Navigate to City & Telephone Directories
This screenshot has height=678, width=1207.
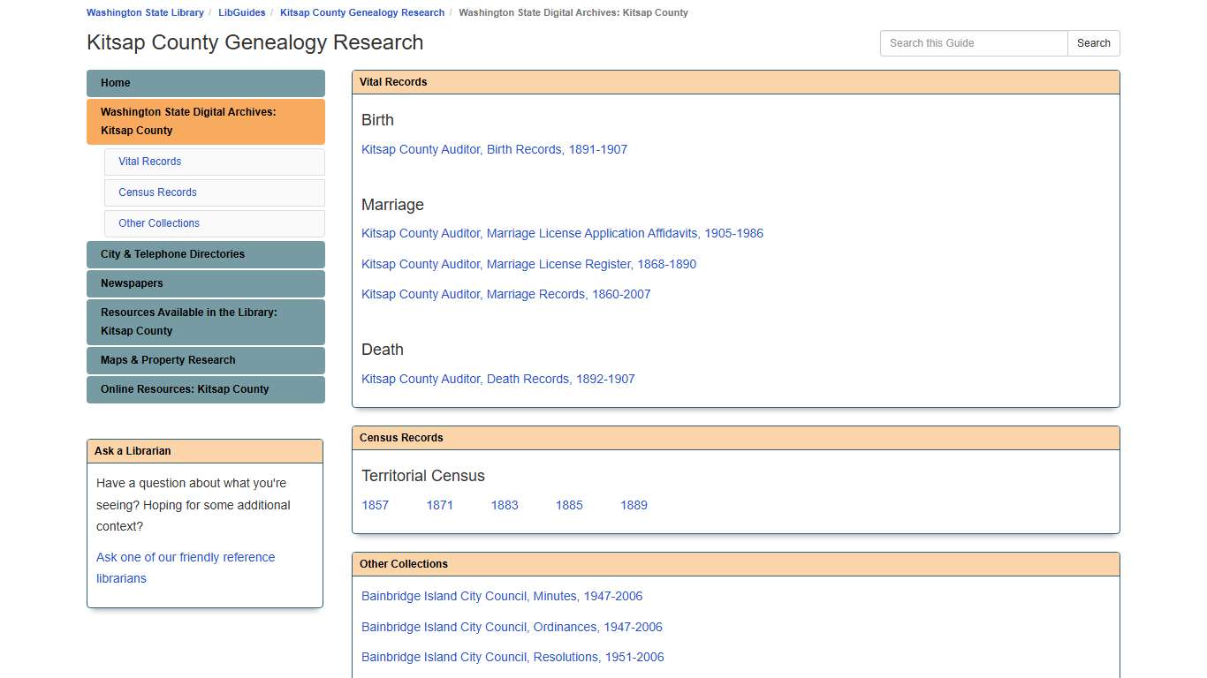pyautogui.click(x=172, y=254)
